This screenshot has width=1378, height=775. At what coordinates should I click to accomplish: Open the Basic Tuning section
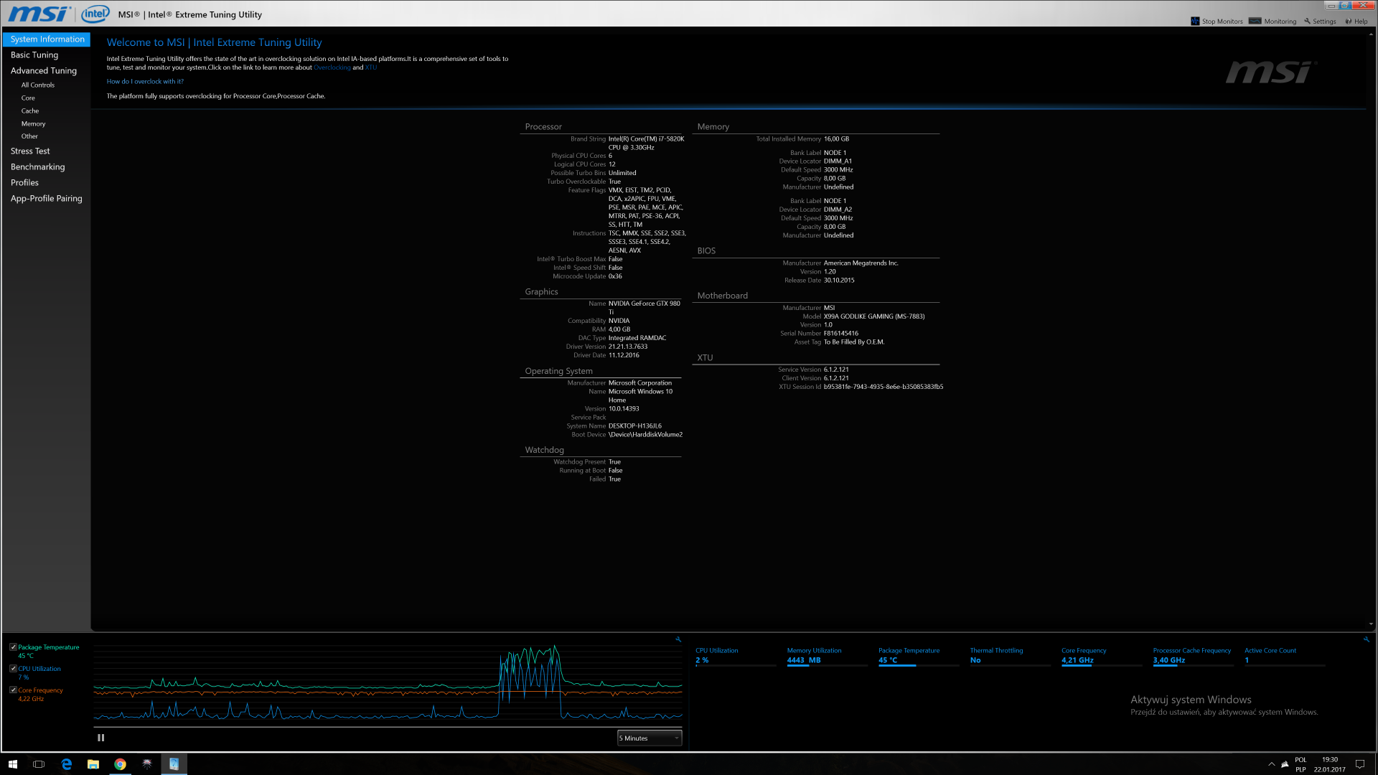click(x=34, y=55)
